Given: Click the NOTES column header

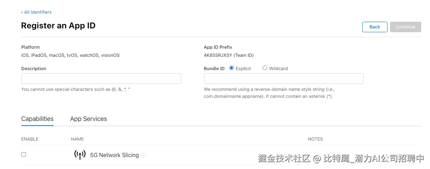Looking at the screenshot, I should coord(315,139).
